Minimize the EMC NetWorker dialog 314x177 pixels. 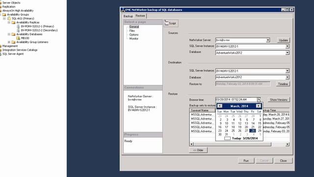click(x=283, y=10)
